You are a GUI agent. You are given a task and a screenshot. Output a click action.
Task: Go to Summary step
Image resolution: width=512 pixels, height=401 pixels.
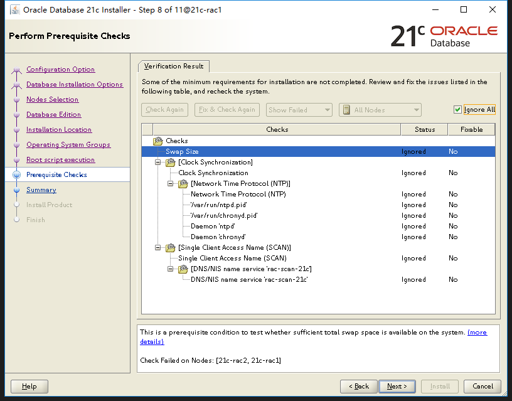click(x=41, y=190)
